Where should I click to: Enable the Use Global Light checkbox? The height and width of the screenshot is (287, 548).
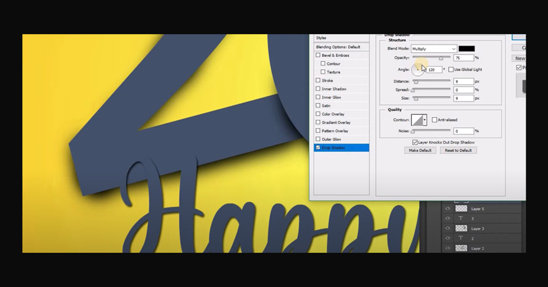click(451, 70)
